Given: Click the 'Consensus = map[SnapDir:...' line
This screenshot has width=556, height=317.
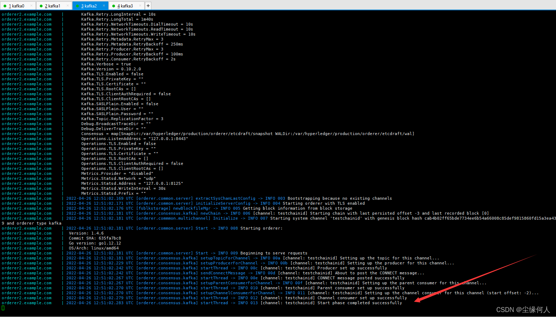Looking at the screenshot, I should pyautogui.click(x=248, y=134).
